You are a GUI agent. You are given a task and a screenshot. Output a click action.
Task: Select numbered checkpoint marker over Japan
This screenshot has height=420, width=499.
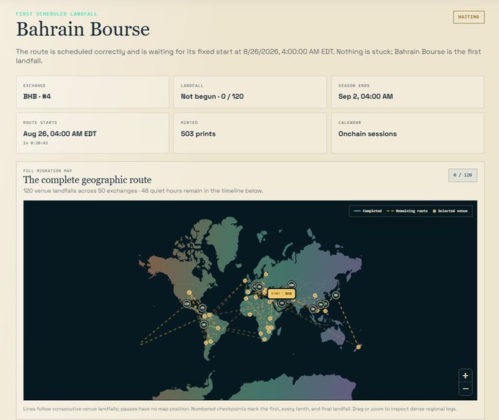336,295
